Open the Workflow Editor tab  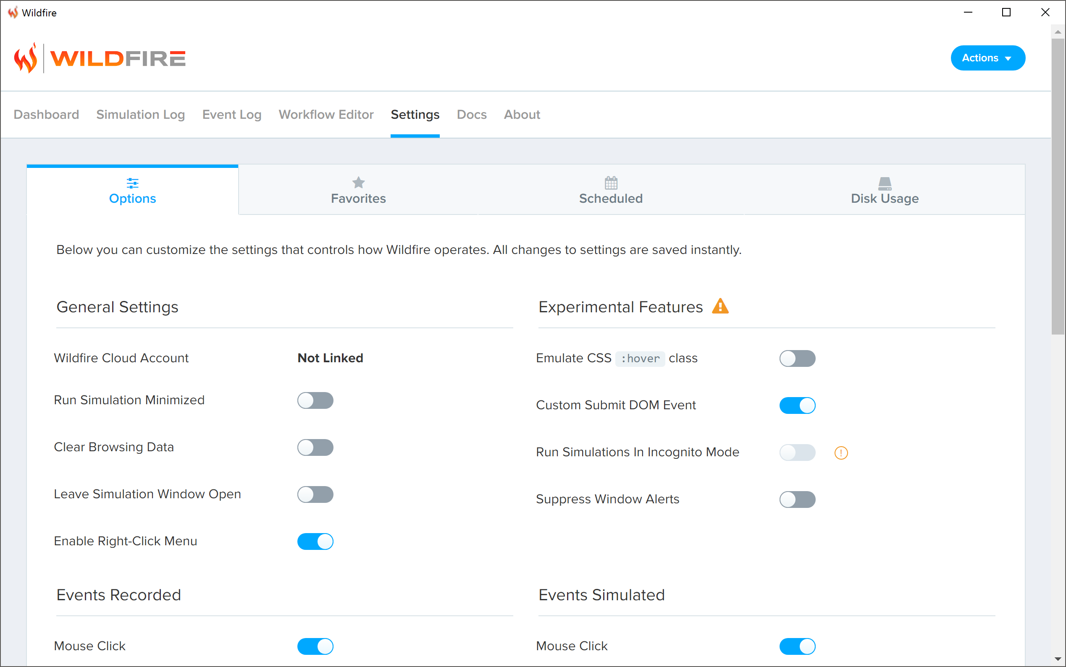[x=326, y=115]
